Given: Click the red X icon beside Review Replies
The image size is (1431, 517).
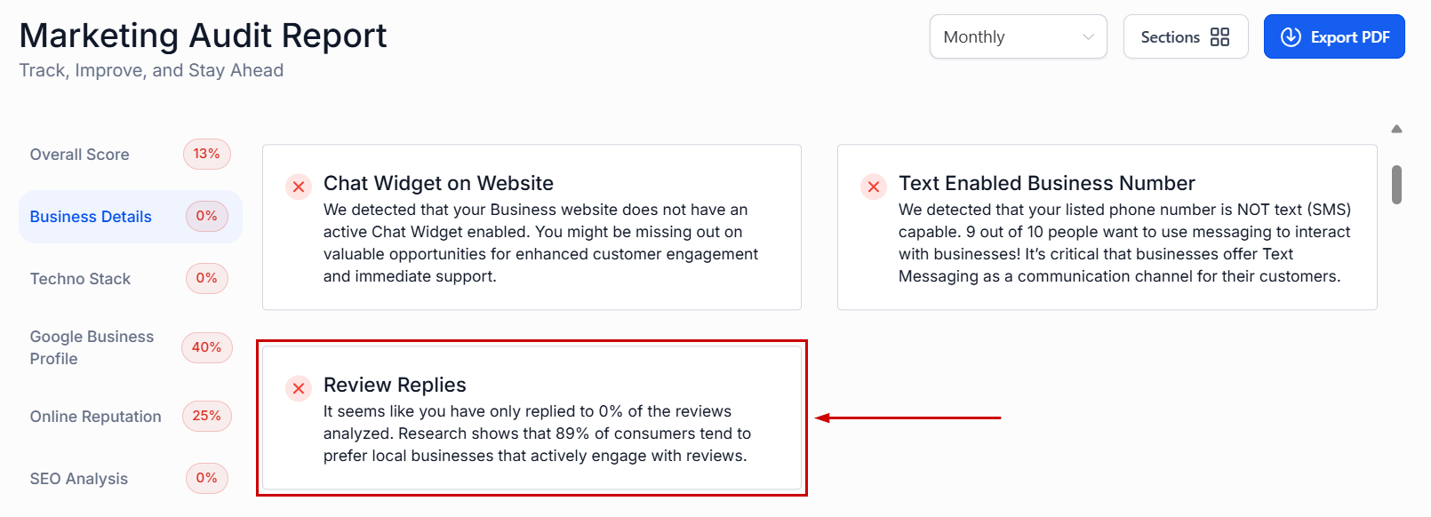Looking at the screenshot, I should [299, 388].
